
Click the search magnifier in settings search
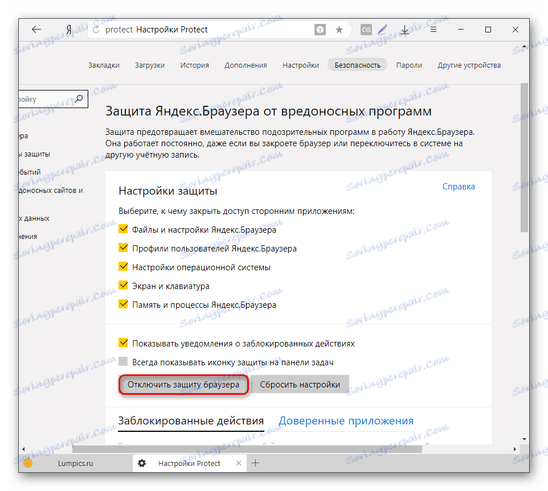(79, 99)
